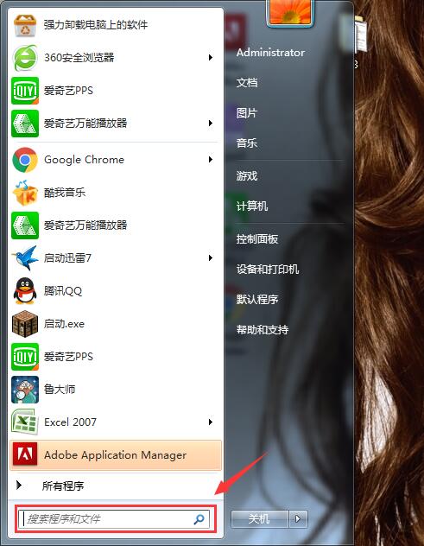424x546 pixels.
Task: Select the 启动.exe label text
Action: [x=64, y=324]
